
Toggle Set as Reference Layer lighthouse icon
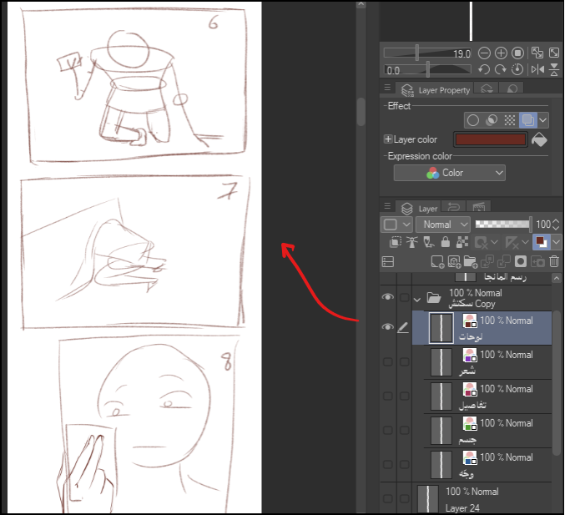(x=412, y=242)
